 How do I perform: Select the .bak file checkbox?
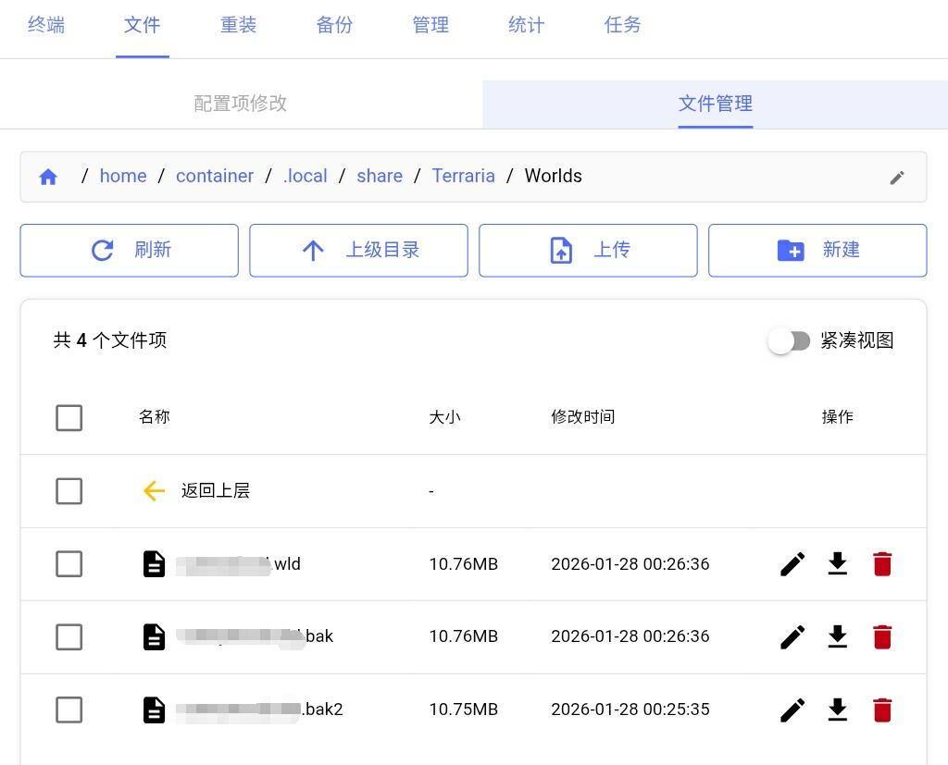(x=69, y=637)
